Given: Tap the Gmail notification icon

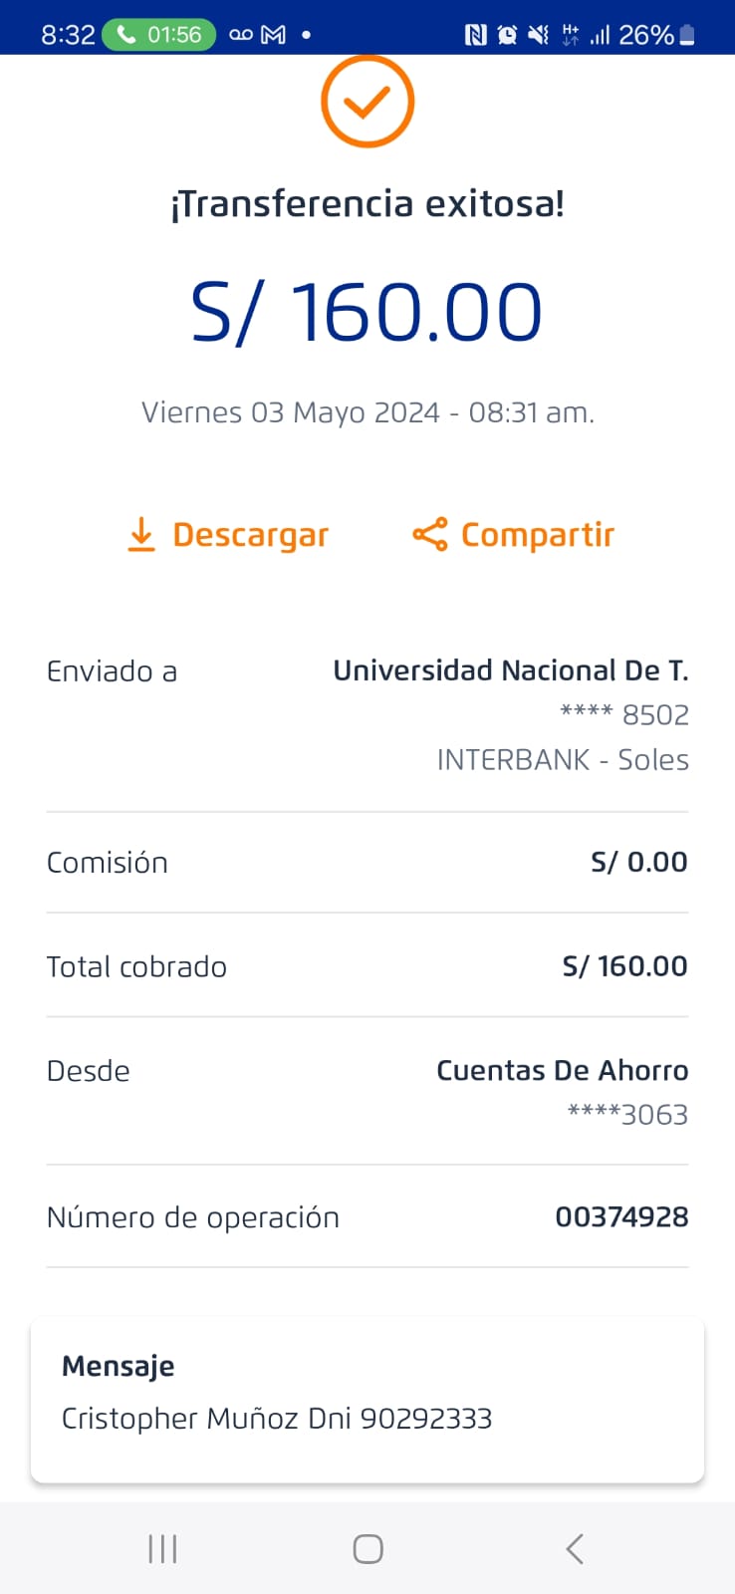Looking at the screenshot, I should pos(273,35).
